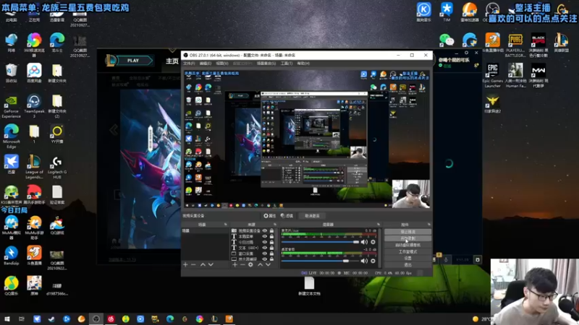Open the WeChat desktop shortcut
Image resolution: width=579 pixels, height=325 pixels.
tap(447, 40)
